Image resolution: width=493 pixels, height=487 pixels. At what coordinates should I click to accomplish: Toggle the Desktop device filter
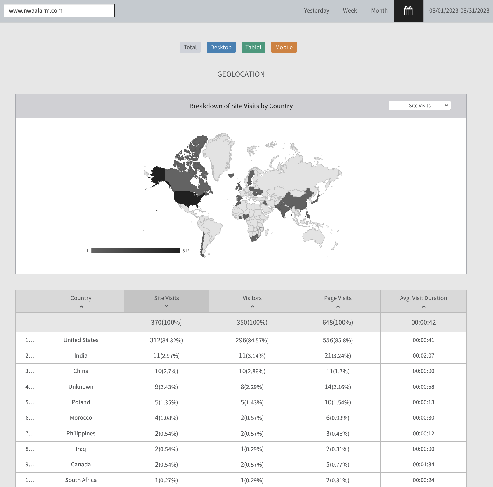(x=221, y=47)
